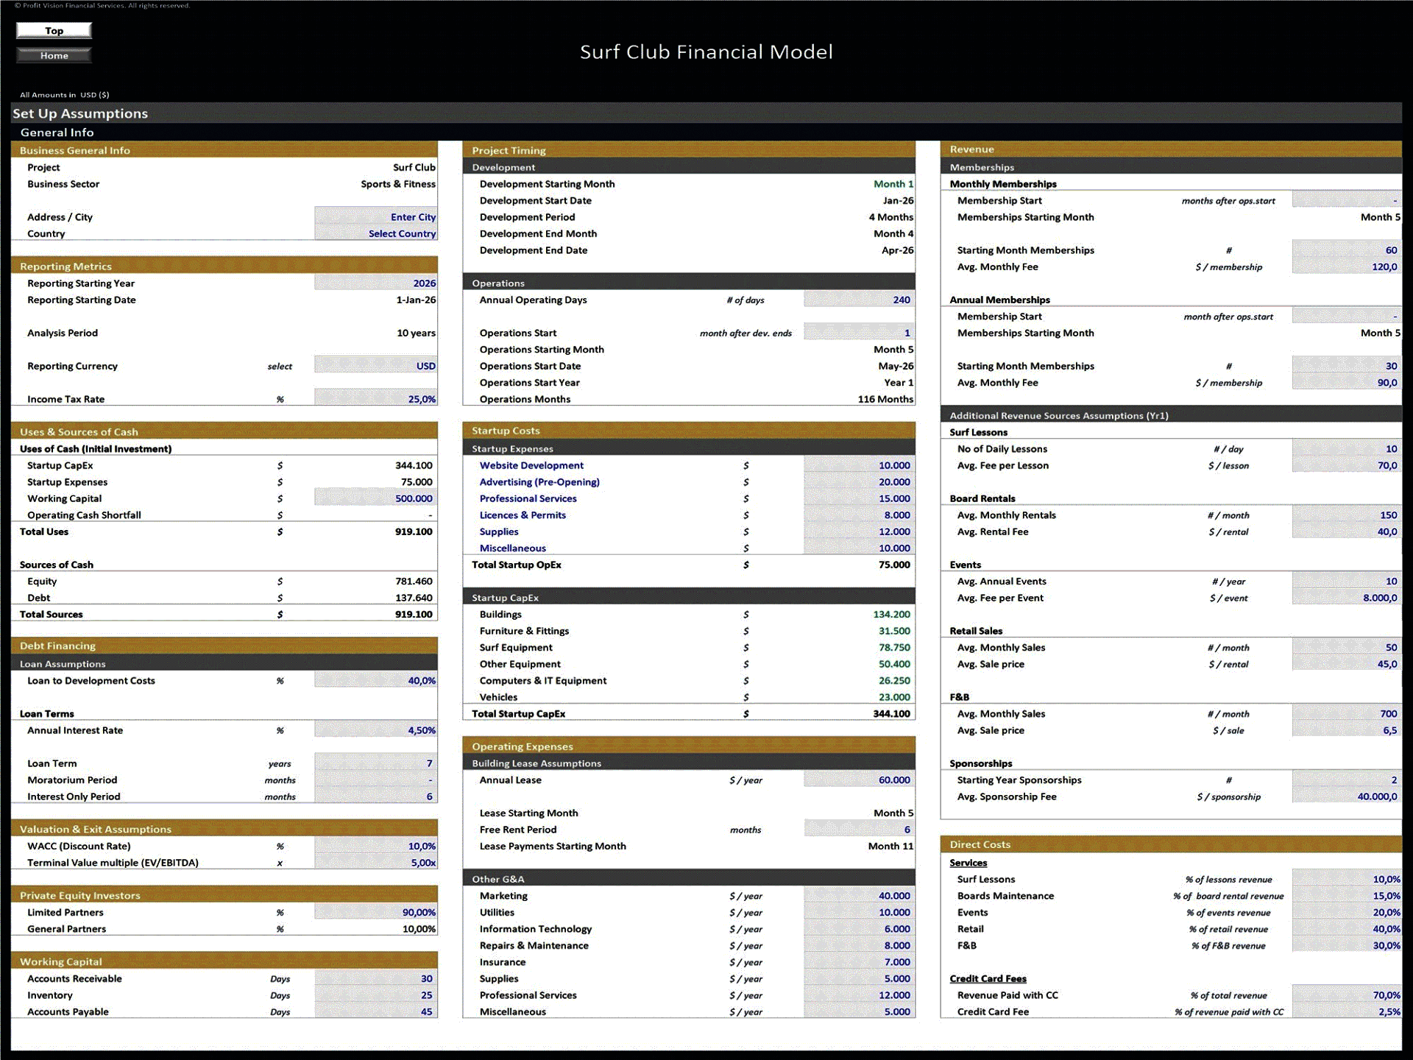Select Avg. Monthly Rentals 150 cell
Screen dimensions: 1413x1060
pyautogui.click(x=1347, y=515)
